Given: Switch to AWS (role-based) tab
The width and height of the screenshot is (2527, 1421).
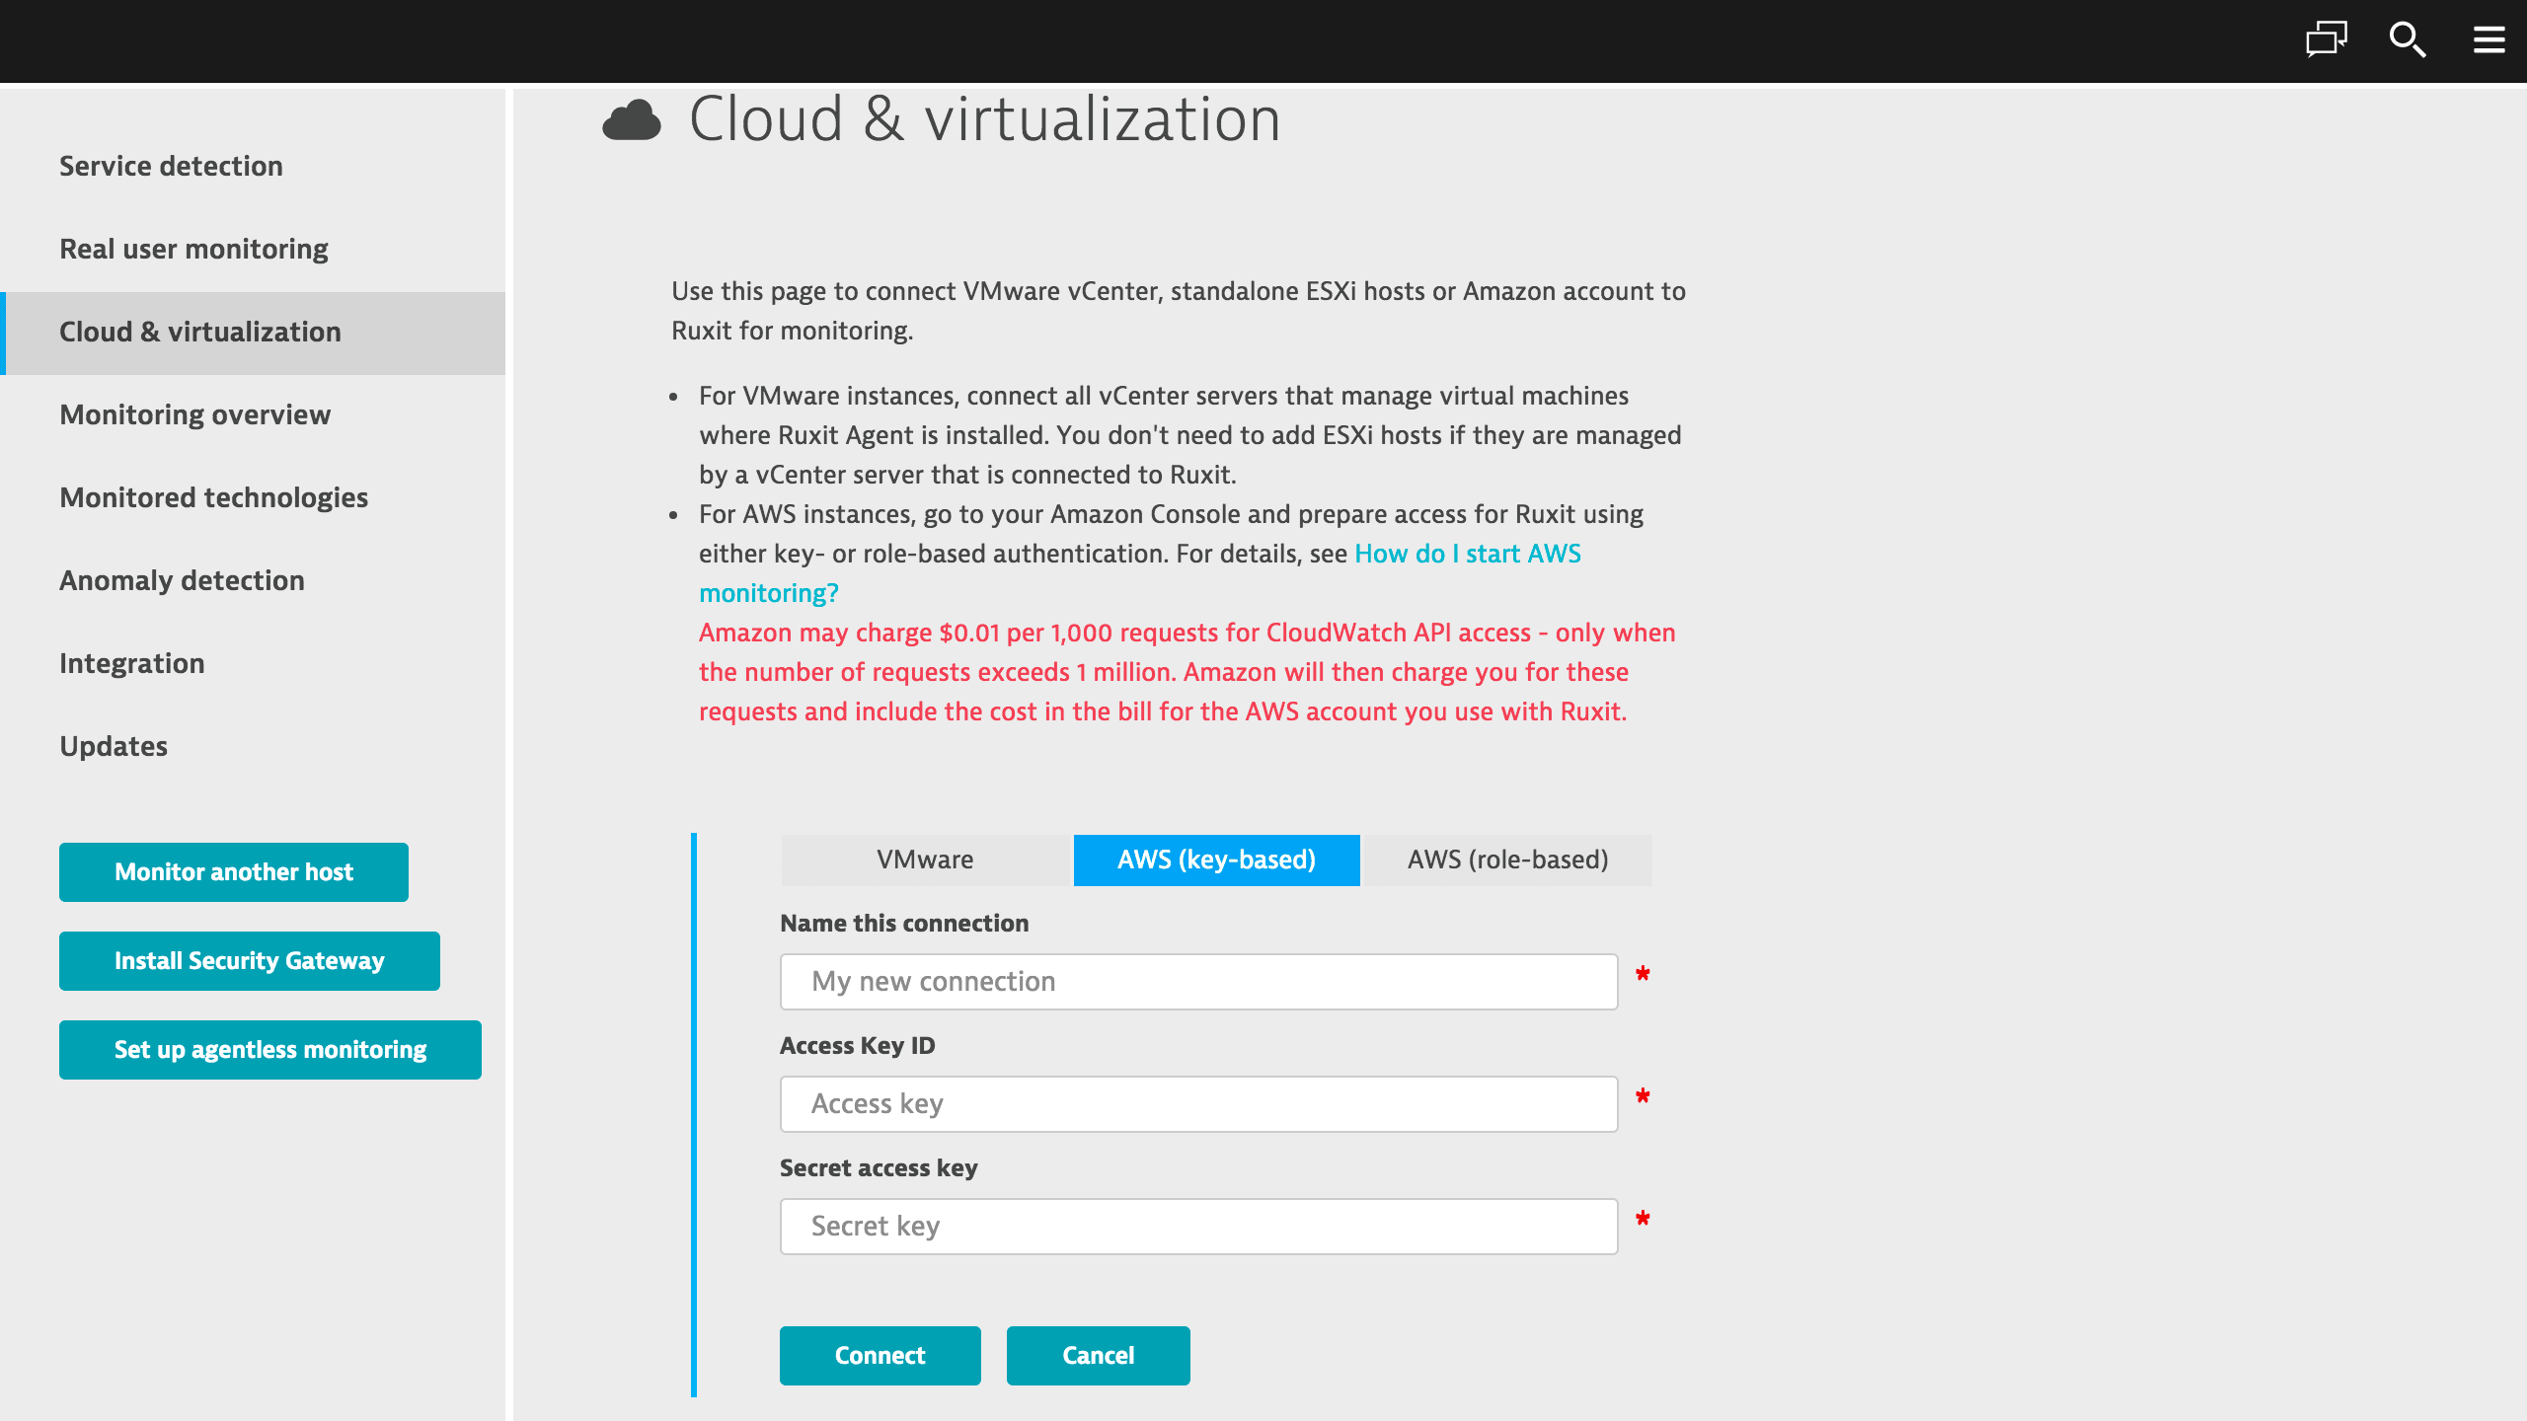Looking at the screenshot, I should [x=1507, y=860].
